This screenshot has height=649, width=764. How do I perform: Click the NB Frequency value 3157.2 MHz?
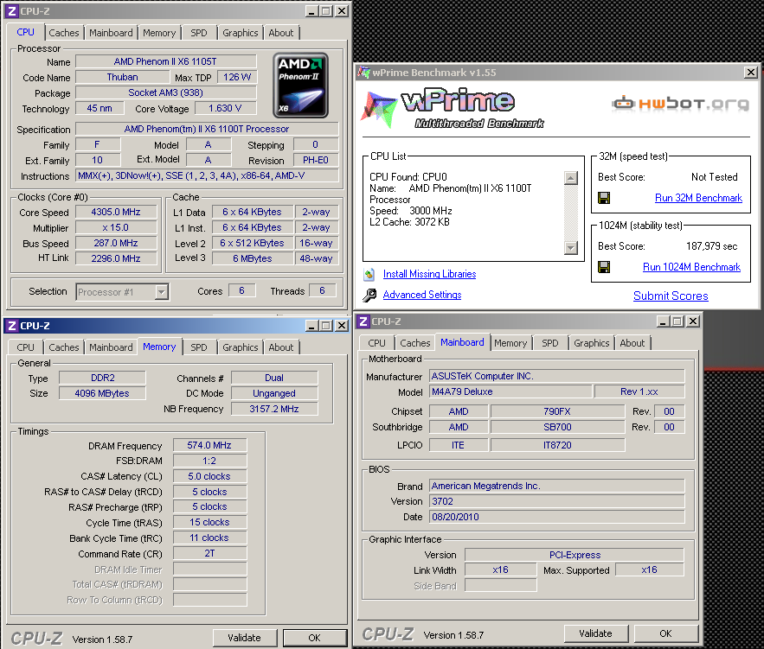(274, 409)
